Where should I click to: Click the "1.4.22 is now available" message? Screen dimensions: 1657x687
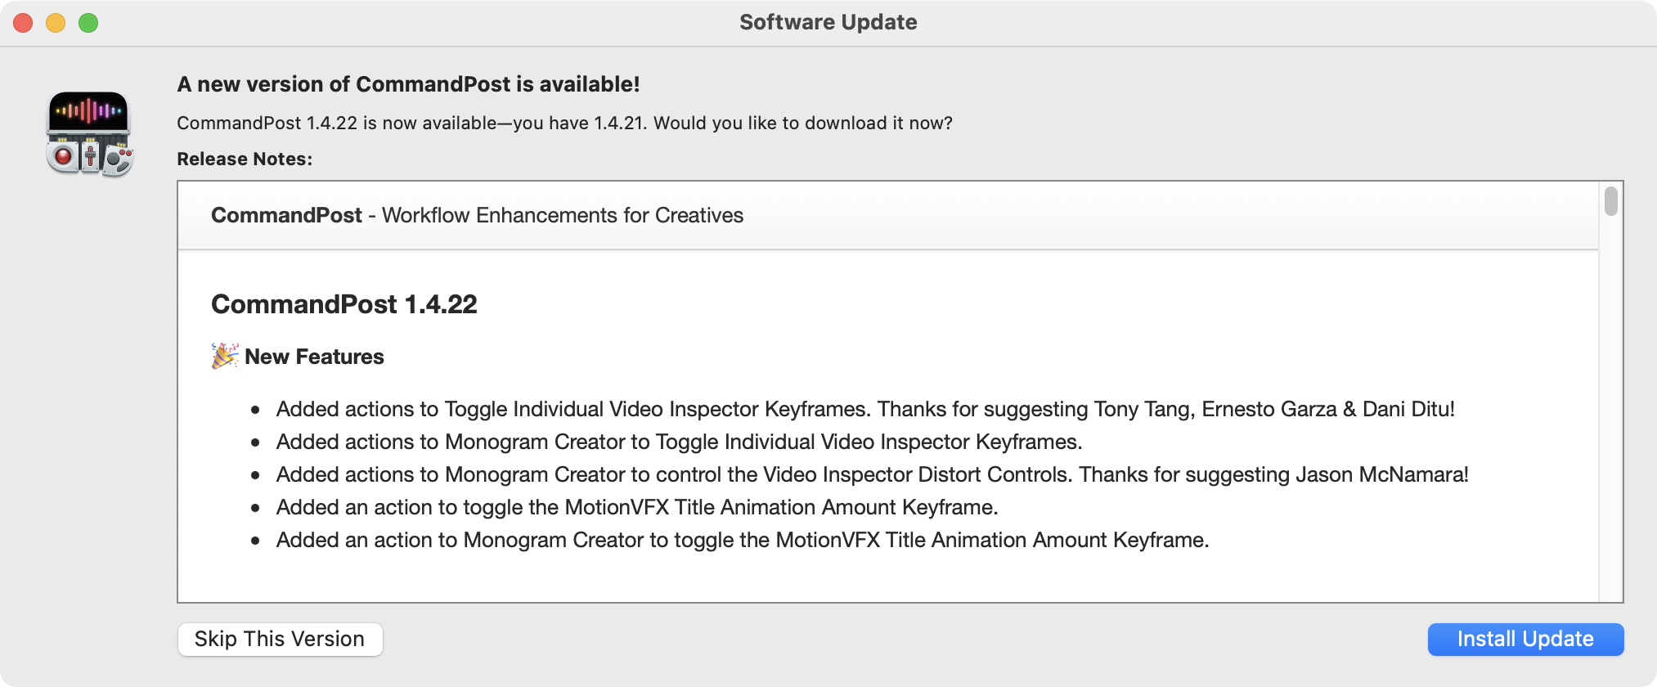coord(564,123)
